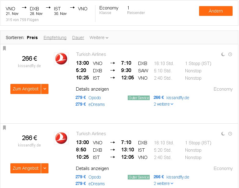Image resolution: width=239 pixels, height=188 pixels.
Task: Click first Zum Angebot button
Action: [x=26, y=89]
